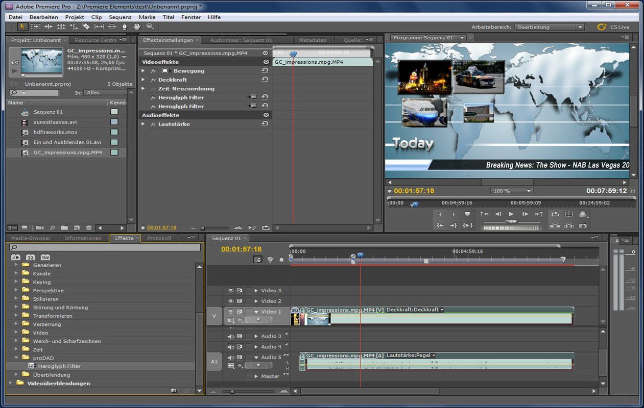Screen dimensions: 644x408
Task: Play the sequence in Program monitor
Action: (x=511, y=214)
